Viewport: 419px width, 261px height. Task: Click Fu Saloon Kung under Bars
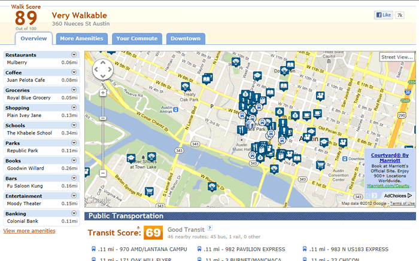[25, 186]
